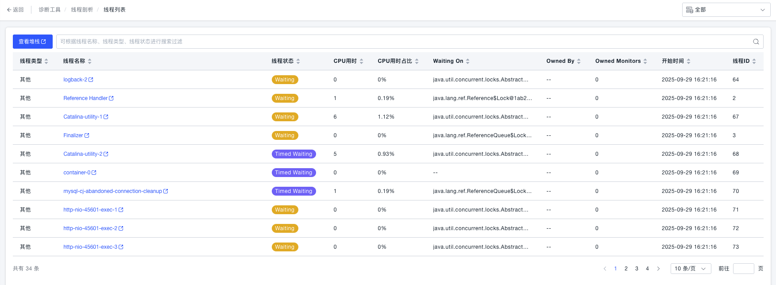Click the 返回 back link
776x285 pixels.
tap(15, 10)
